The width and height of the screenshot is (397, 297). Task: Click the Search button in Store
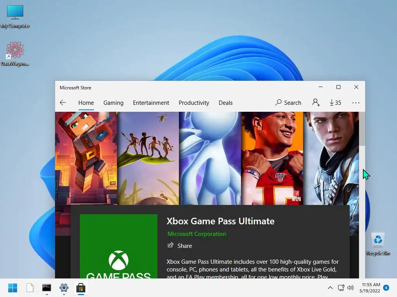pos(288,102)
